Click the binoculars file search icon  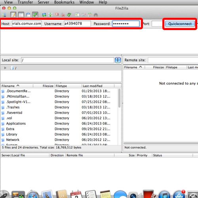(x=96, y=15)
